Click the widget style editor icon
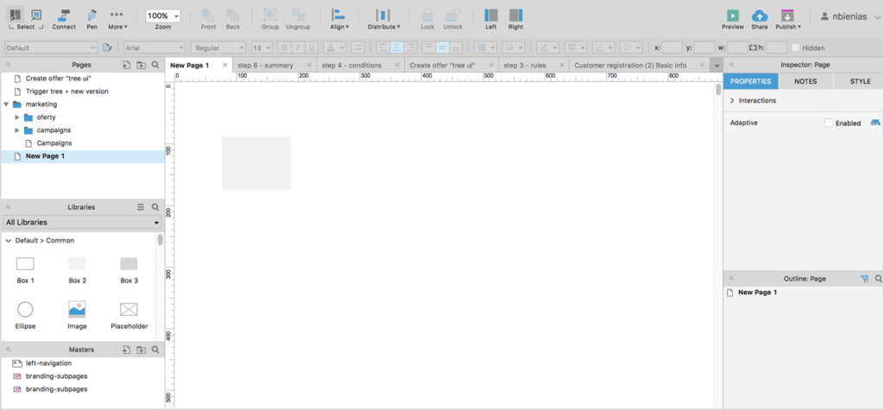The height and width of the screenshot is (410, 884). coord(108,48)
